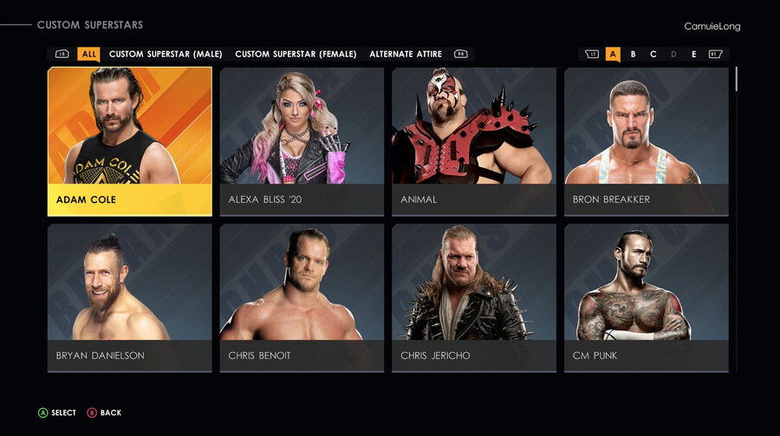Switch to Custom Superstar (Male) tab
The width and height of the screenshot is (780, 436).
[x=166, y=54]
